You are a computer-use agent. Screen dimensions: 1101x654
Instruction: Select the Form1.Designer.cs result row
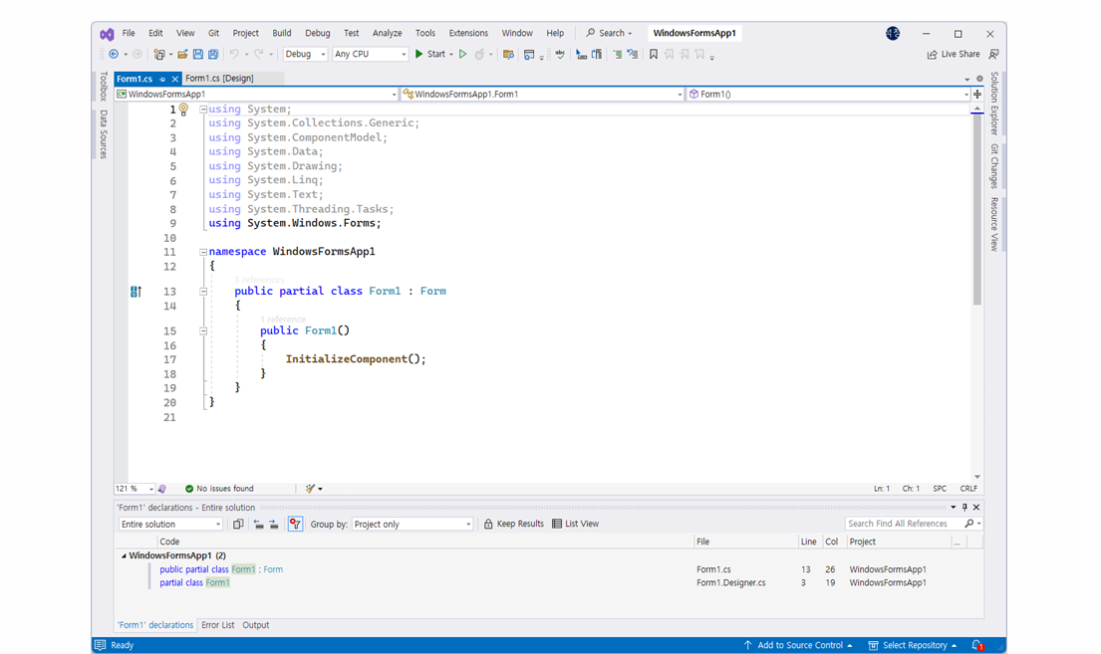tap(548, 583)
